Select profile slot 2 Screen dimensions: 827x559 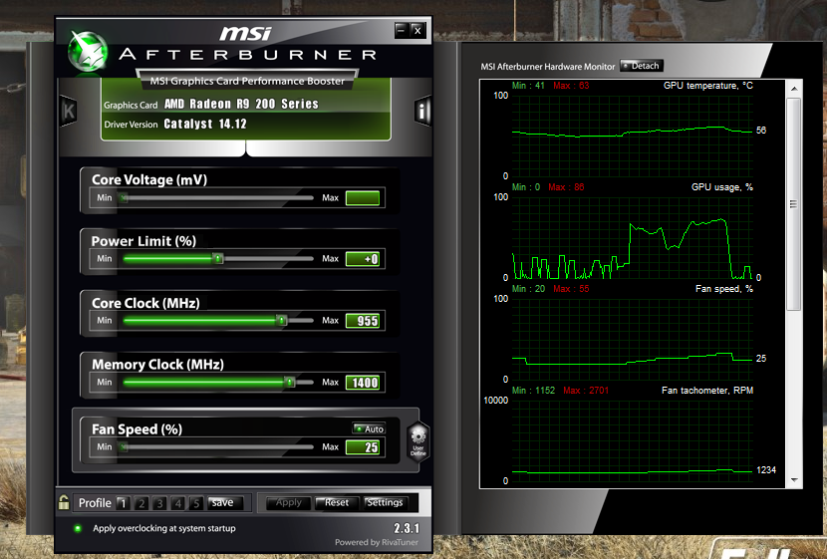140,503
